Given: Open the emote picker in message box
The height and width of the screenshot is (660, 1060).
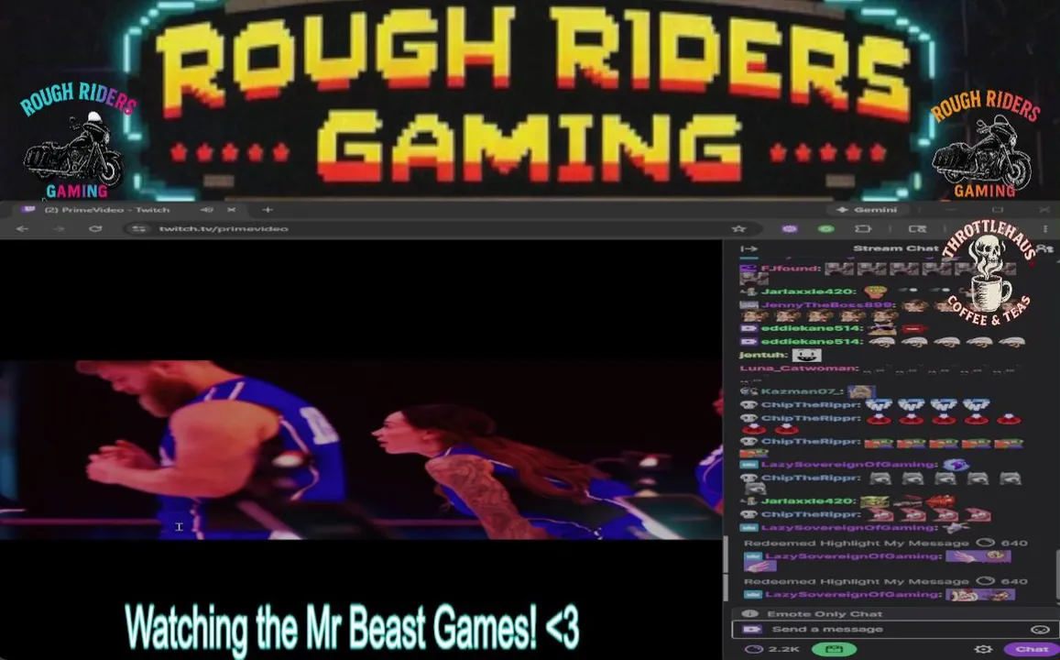Looking at the screenshot, I should [1040, 629].
